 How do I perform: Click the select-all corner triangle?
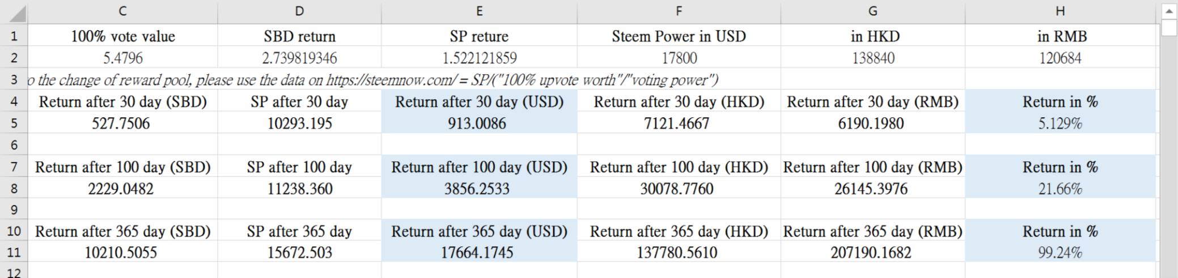point(17,12)
